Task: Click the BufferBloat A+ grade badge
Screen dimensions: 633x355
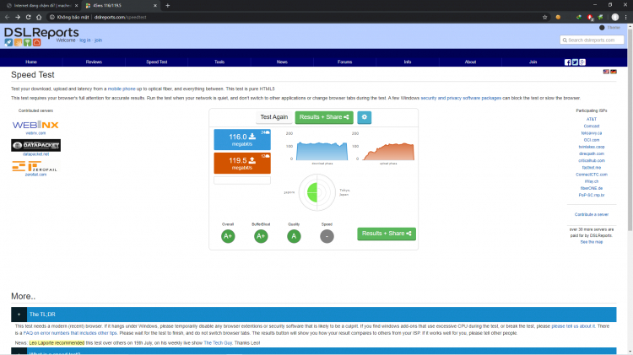Action: tap(261, 236)
